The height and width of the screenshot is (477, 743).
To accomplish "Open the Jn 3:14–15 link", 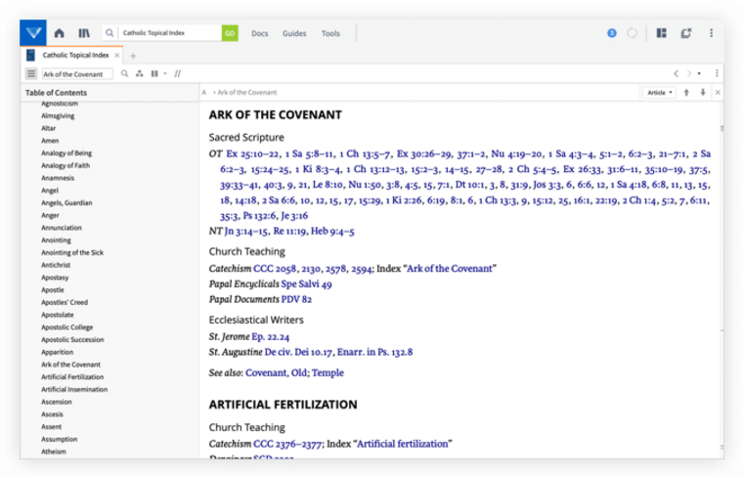I will click(x=247, y=231).
